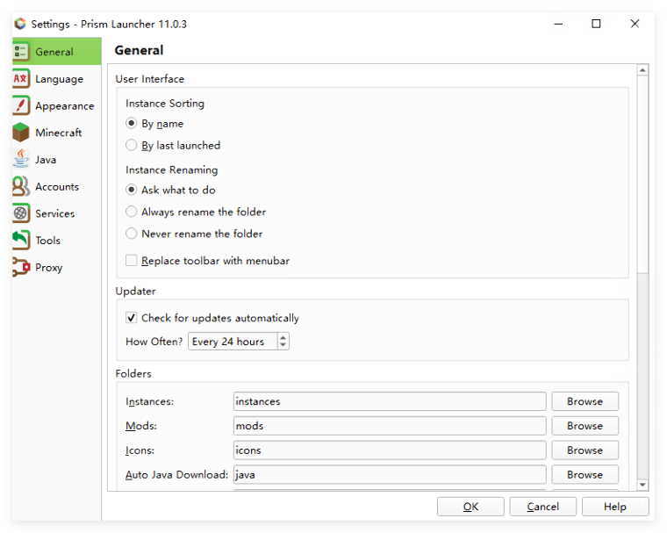Click the Mods folder path field
The height and width of the screenshot is (533, 667).
[x=390, y=426]
